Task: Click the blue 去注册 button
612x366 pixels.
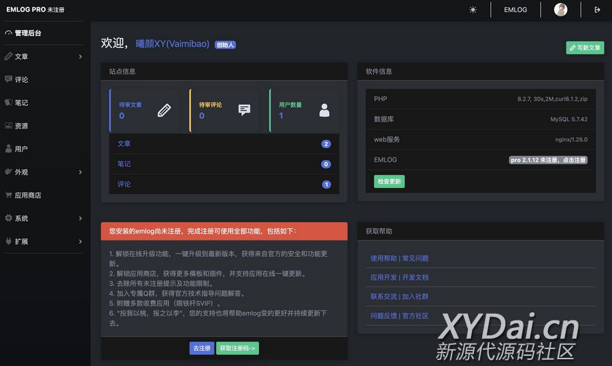Action: click(x=201, y=348)
